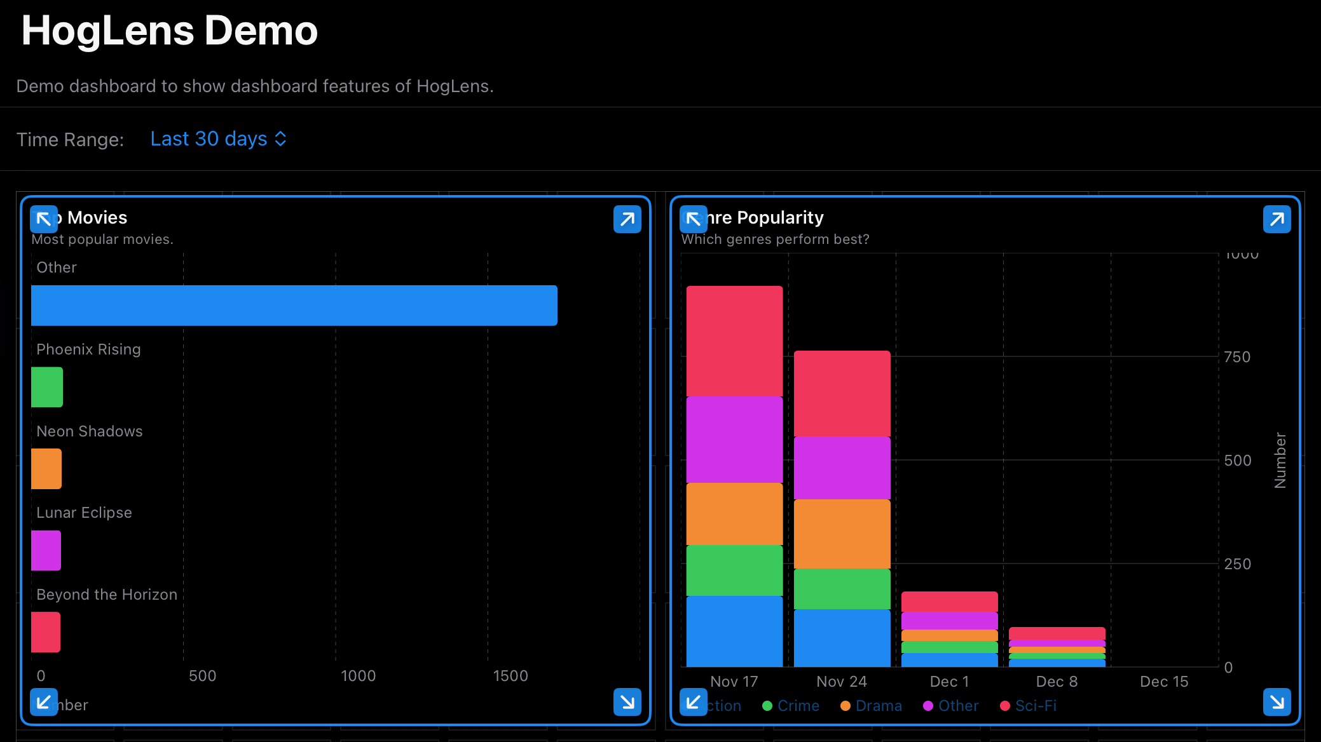Click the Phoenix Rising label
Image resolution: width=1321 pixels, height=742 pixels.
point(88,349)
